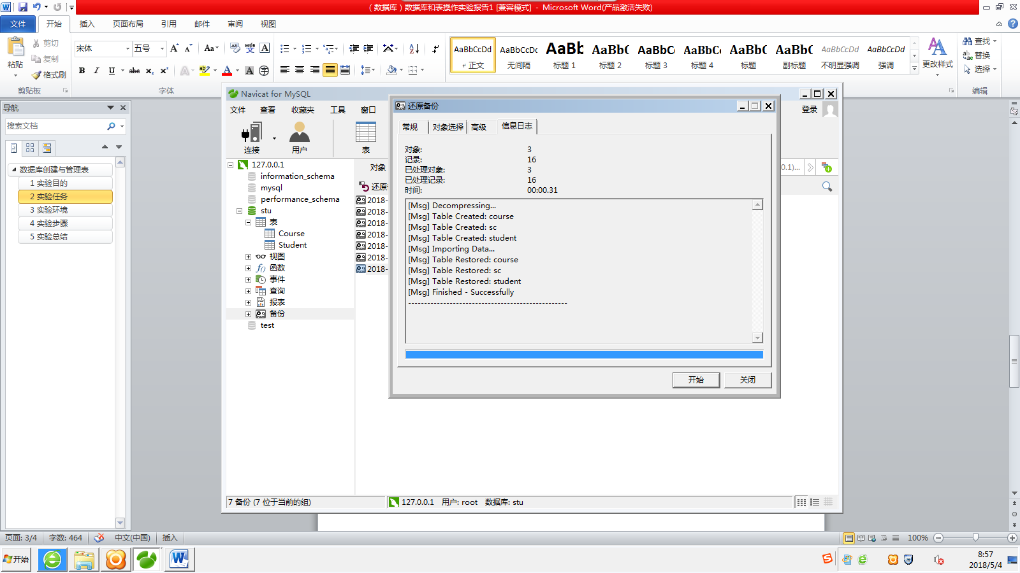Select heading 4 实验步骤 in navigation pane
The image size is (1020, 573).
point(66,223)
